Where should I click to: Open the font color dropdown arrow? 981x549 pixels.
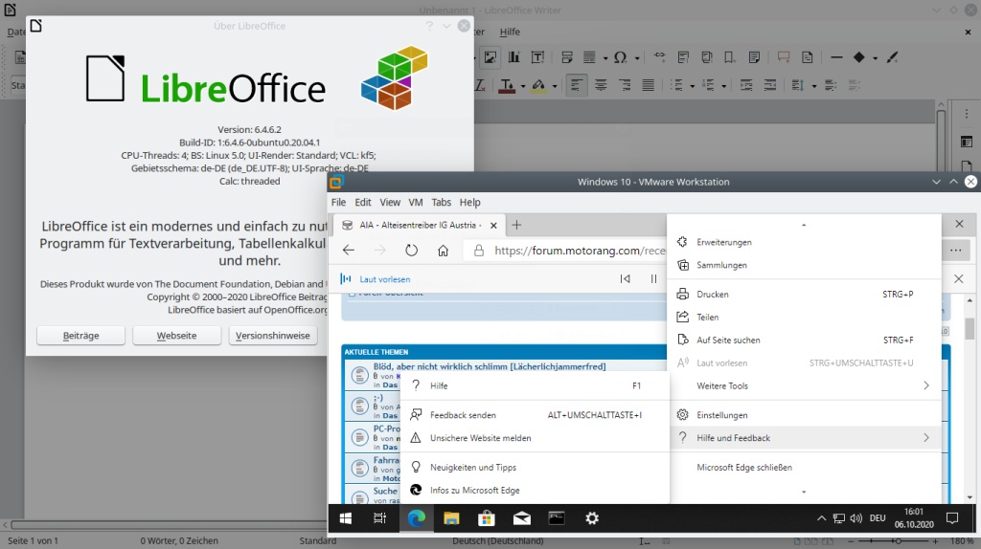(x=521, y=85)
